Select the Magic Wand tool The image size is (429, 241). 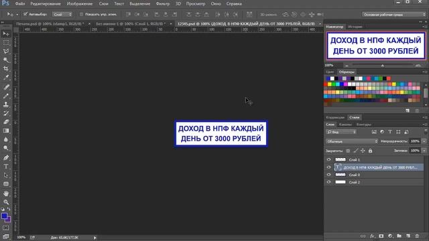click(6, 60)
